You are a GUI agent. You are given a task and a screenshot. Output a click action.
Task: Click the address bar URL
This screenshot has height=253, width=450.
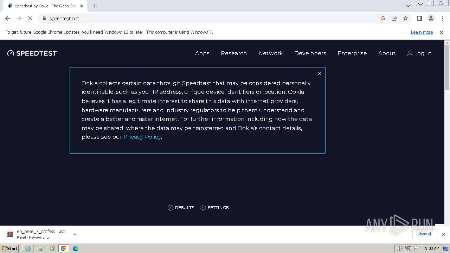pos(64,18)
